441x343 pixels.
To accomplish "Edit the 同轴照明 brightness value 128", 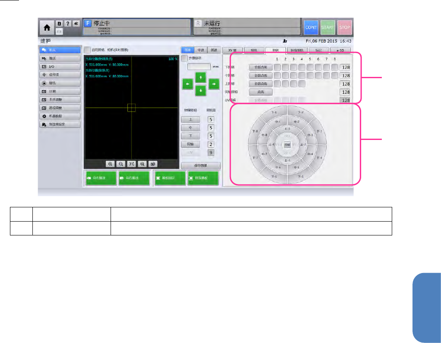I will tap(345, 92).
